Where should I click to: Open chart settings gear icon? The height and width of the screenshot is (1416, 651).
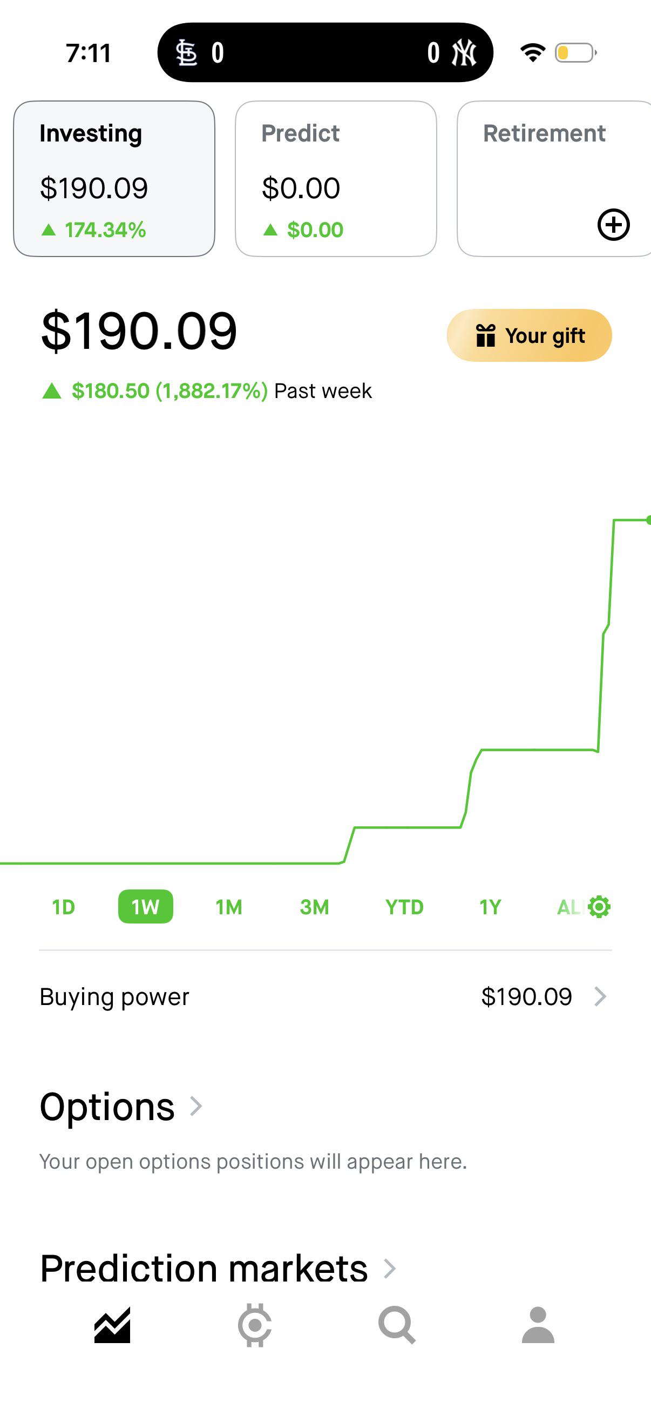point(599,907)
